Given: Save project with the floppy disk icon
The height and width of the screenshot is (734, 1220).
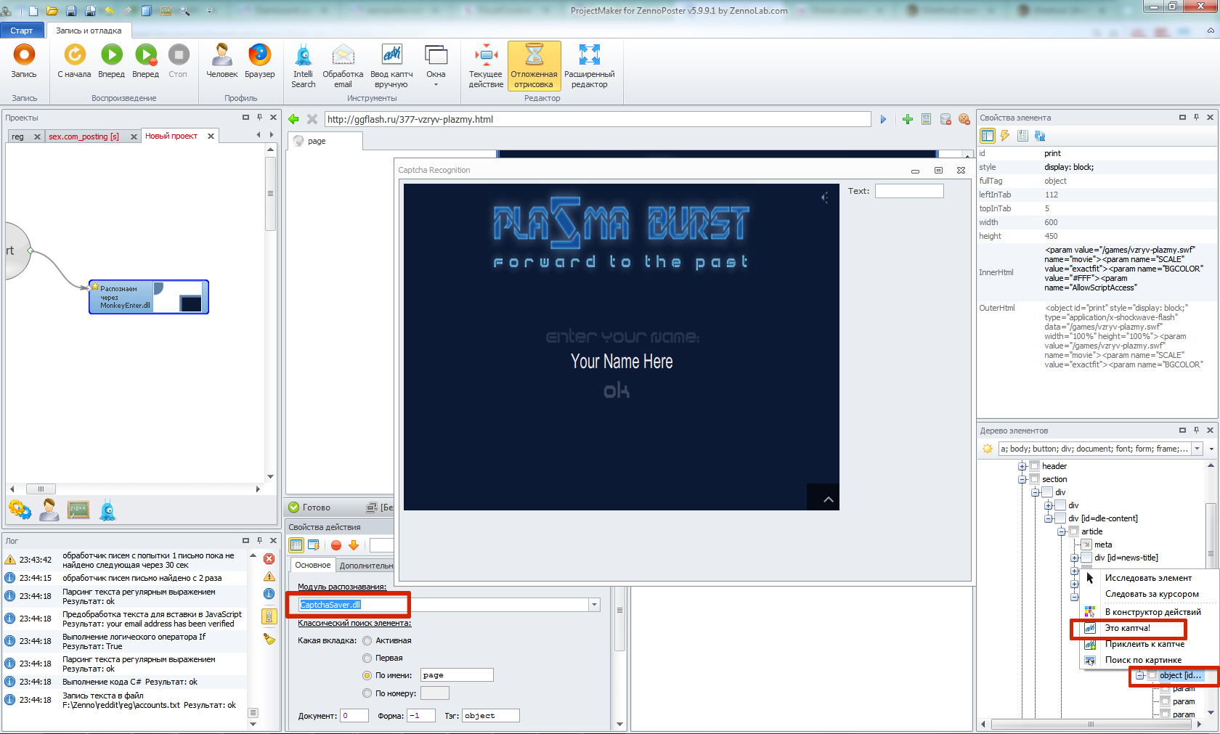Looking at the screenshot, I should tap(71, 11).
